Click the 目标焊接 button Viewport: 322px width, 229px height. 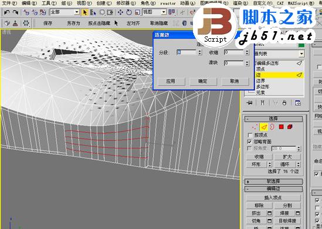pyautogui.click(x=287, y=221)
